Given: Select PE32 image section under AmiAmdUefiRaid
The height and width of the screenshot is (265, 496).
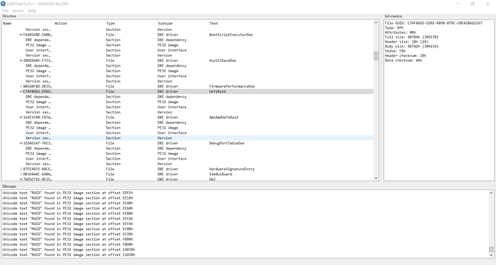Looking at the screenshot, I should coord(187,128).
